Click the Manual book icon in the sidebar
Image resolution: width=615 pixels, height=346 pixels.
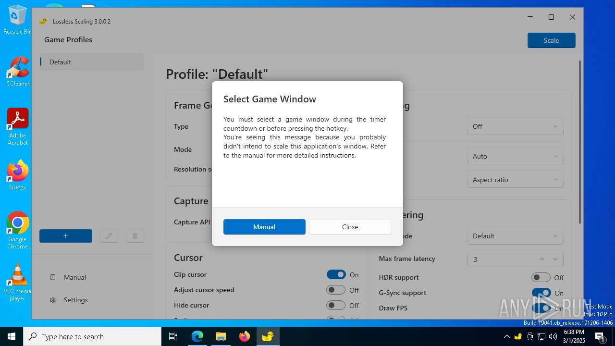click(53, 277)
